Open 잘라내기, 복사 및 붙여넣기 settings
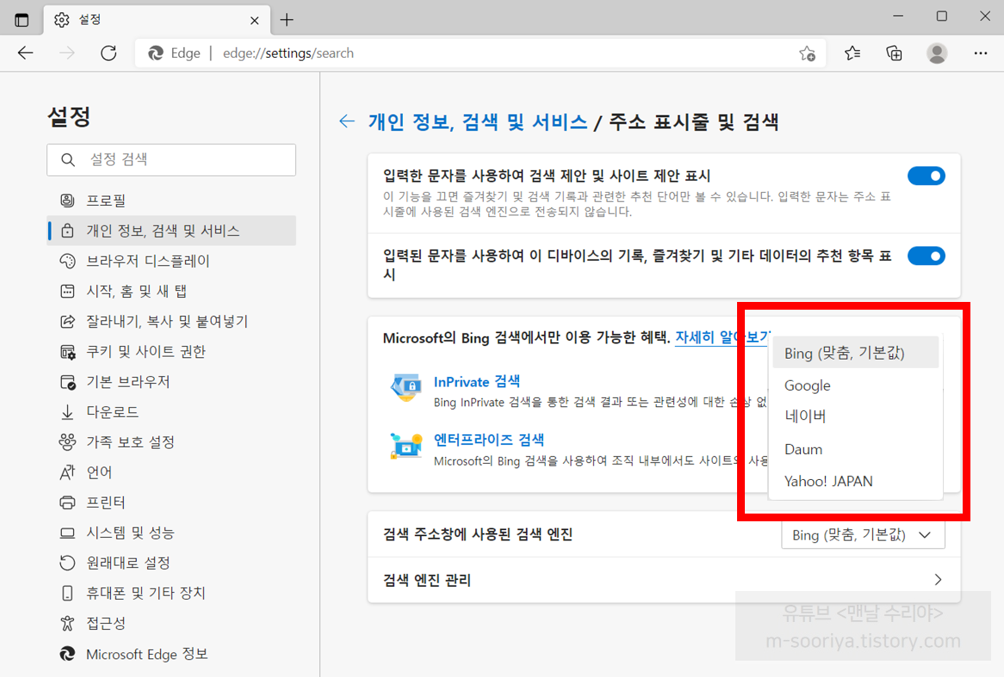 tap(171, 321)
